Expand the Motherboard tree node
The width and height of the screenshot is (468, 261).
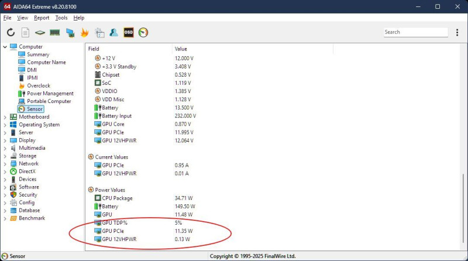5,117
